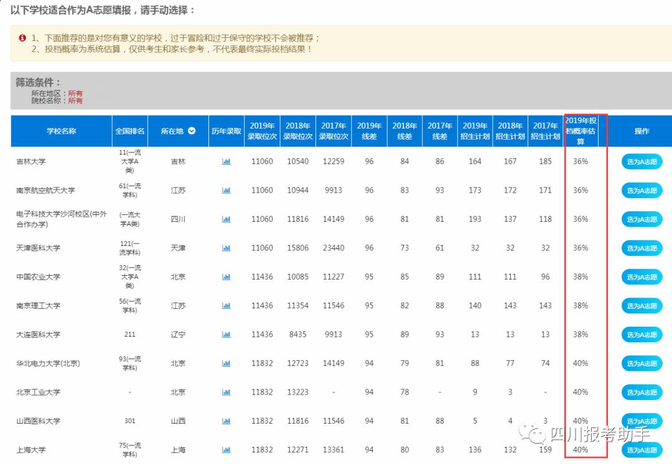672x464 pixels.
Task: Show admission chart for 南京理工大学
Action: point(226,306)
